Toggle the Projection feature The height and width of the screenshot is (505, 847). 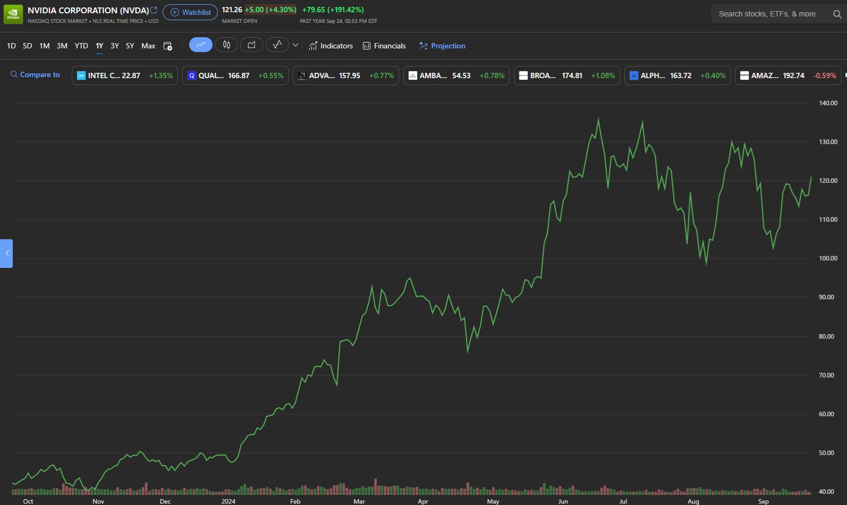[442, 46]
